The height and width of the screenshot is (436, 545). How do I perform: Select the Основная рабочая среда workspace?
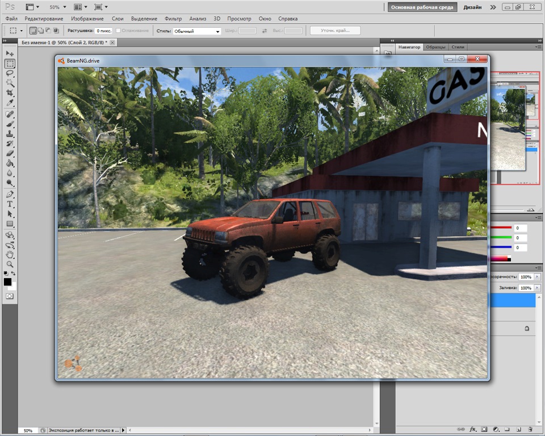[422, 7]
